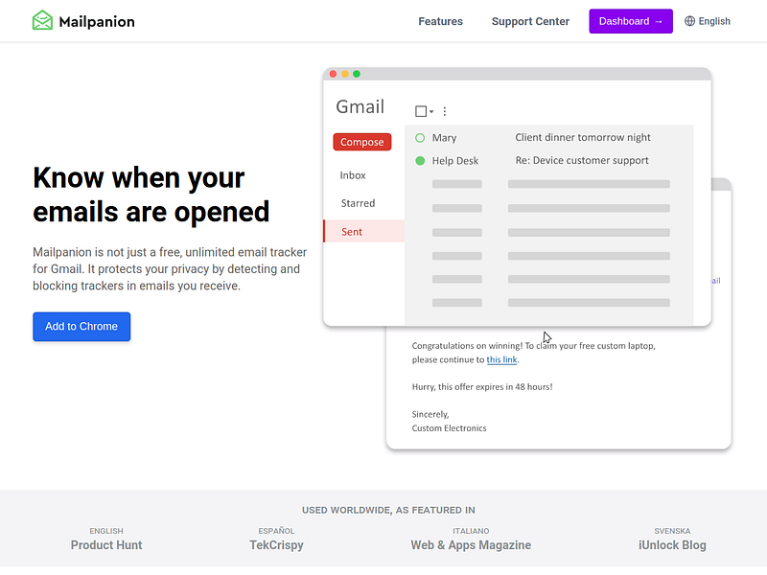Select Inbox in Gmail sidebar
Viewport: 767px width, 575px height.
pyautogui.click(x=353, y=175)
